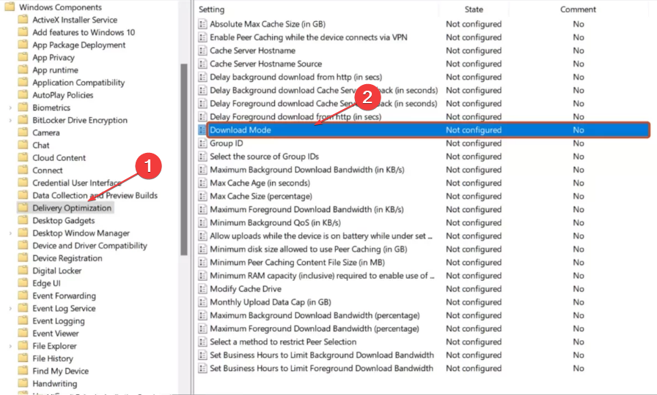Select the App runtime folder
657x395 pixels.
click(55, 69)
